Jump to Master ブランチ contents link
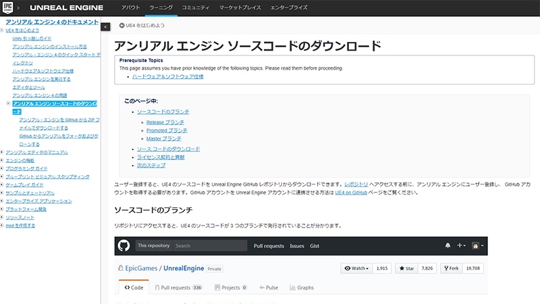 pyautogui.click(x=163, y=138)
